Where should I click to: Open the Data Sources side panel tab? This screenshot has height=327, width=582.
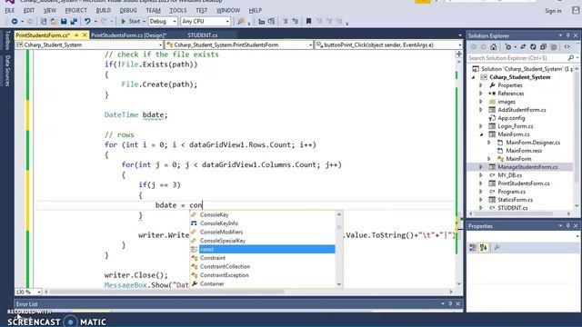click(x=7, y=71)
